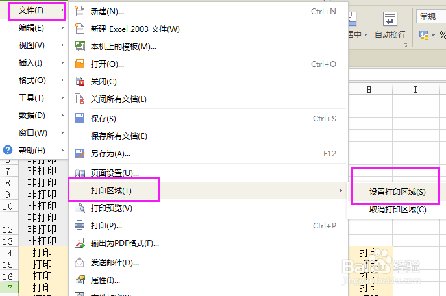Select row 10 header
This screenshot has height=296, width=446.
(9, 206)
